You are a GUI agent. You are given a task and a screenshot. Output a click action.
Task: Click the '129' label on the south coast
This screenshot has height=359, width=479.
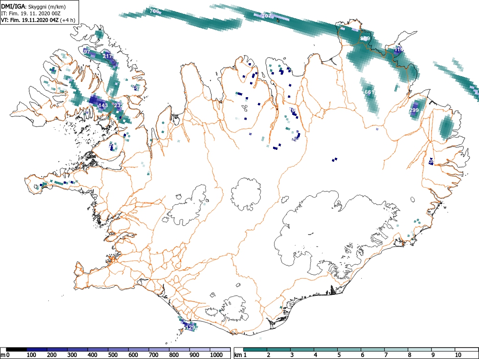(x=190, y=327)
